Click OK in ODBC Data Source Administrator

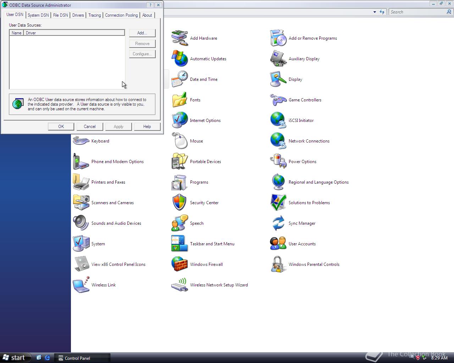(61, 127)
